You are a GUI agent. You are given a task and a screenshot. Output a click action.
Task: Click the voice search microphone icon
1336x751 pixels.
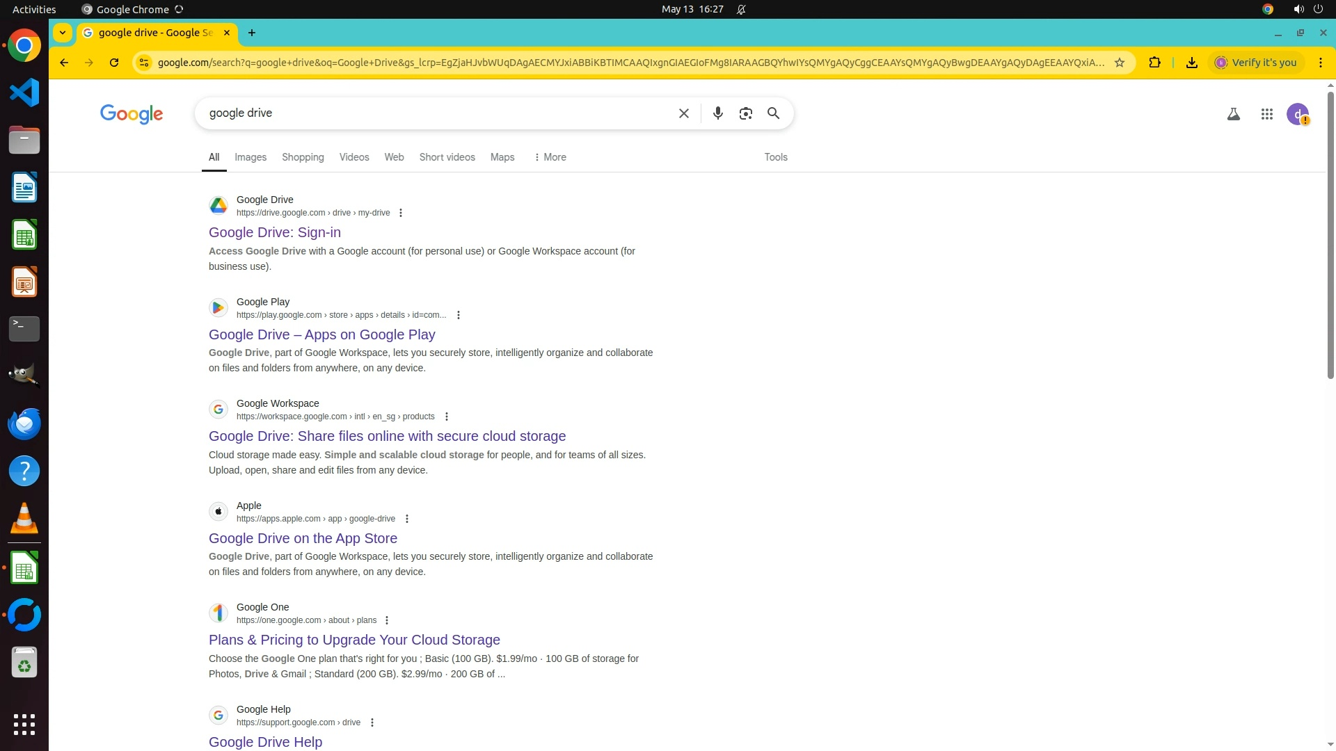click(x=717, y=113)
